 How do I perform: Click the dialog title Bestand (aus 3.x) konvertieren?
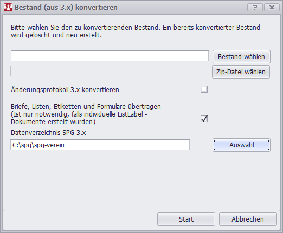click(x=66, y=8)
